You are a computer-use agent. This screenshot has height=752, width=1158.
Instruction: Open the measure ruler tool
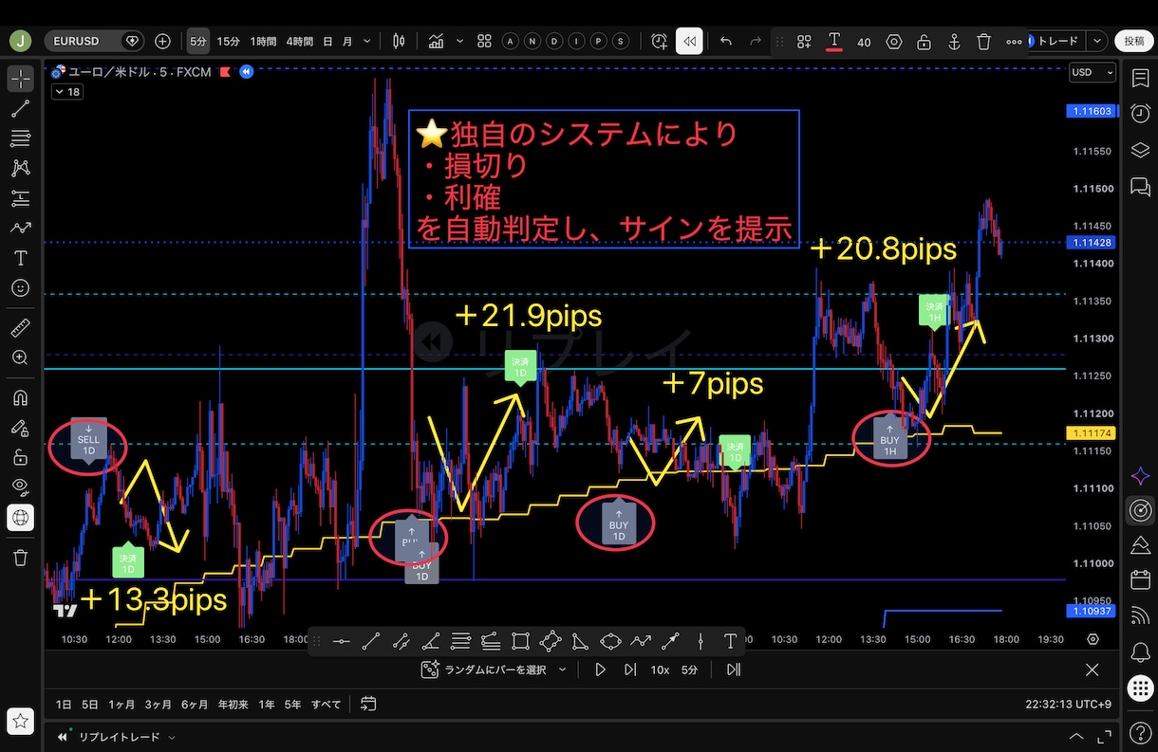[x=20, y=328]
